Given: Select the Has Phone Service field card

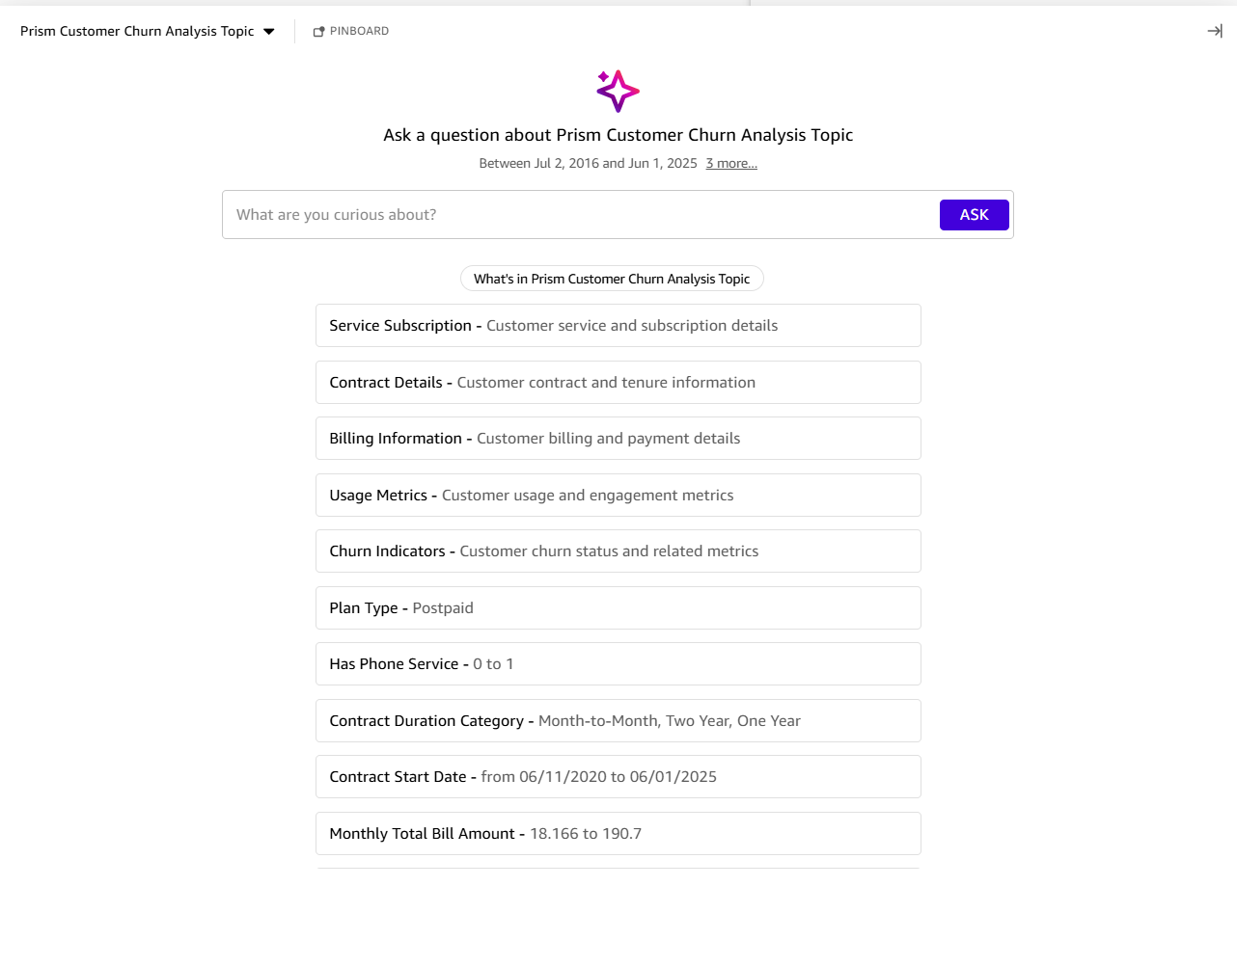Looking at the screenshot, I should pyautogui.click(x=618, y=663).
